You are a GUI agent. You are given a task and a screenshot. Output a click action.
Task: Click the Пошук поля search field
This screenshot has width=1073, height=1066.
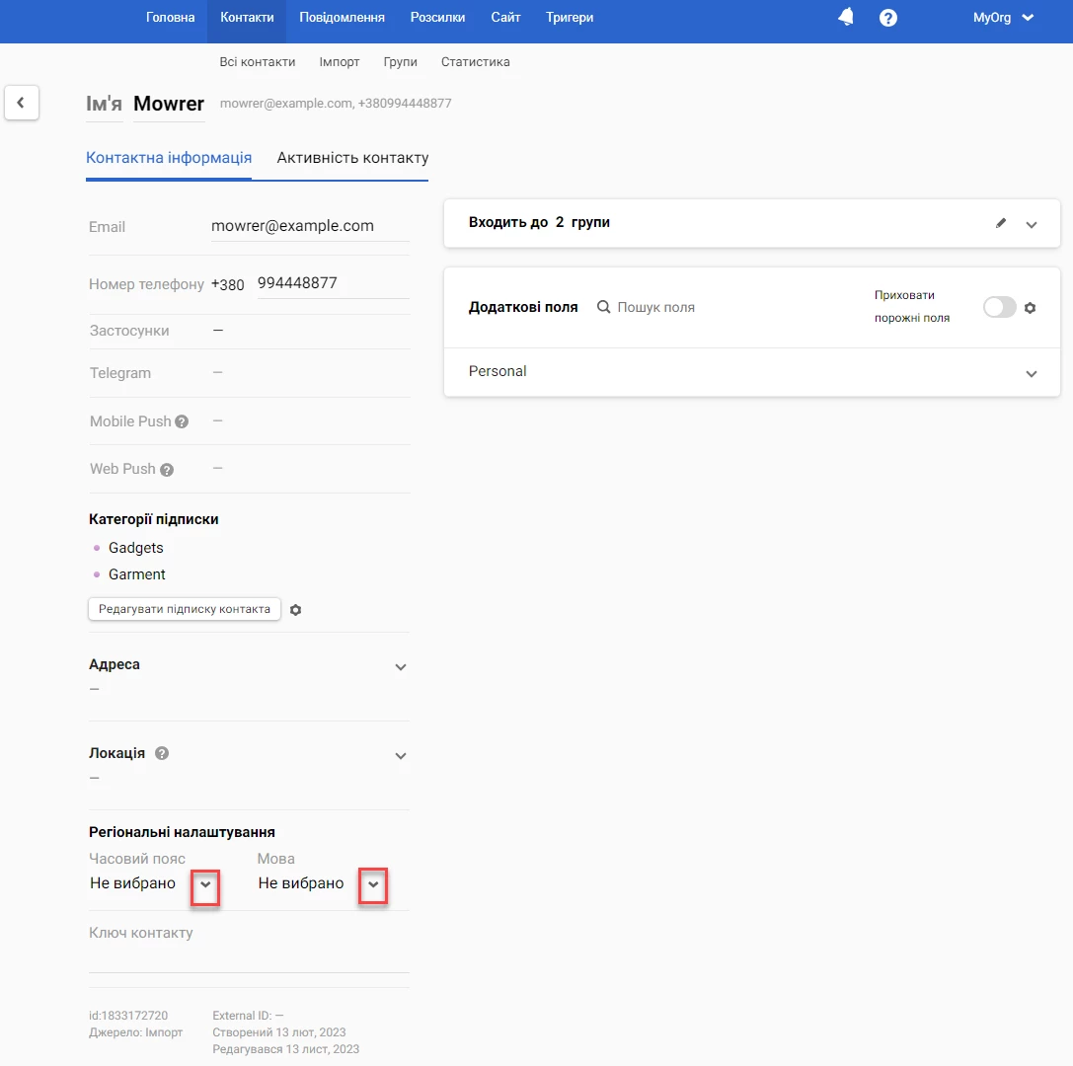[655, 308]
